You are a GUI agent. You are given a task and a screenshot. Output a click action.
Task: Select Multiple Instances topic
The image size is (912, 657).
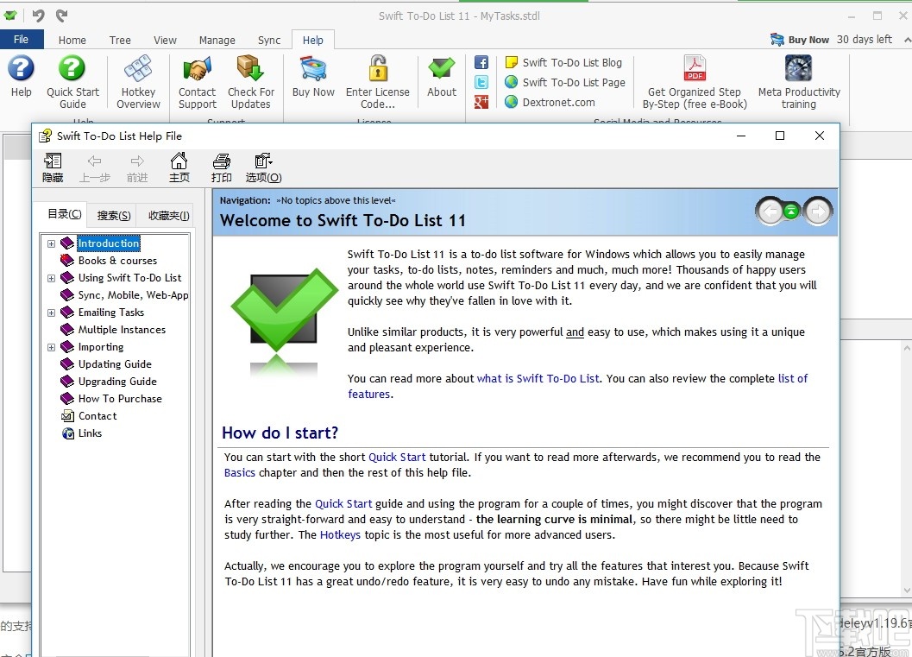click(x=122, y=330)
